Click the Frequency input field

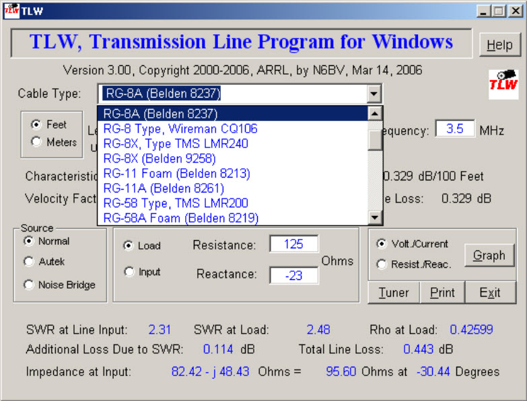(x=455, y=129)
